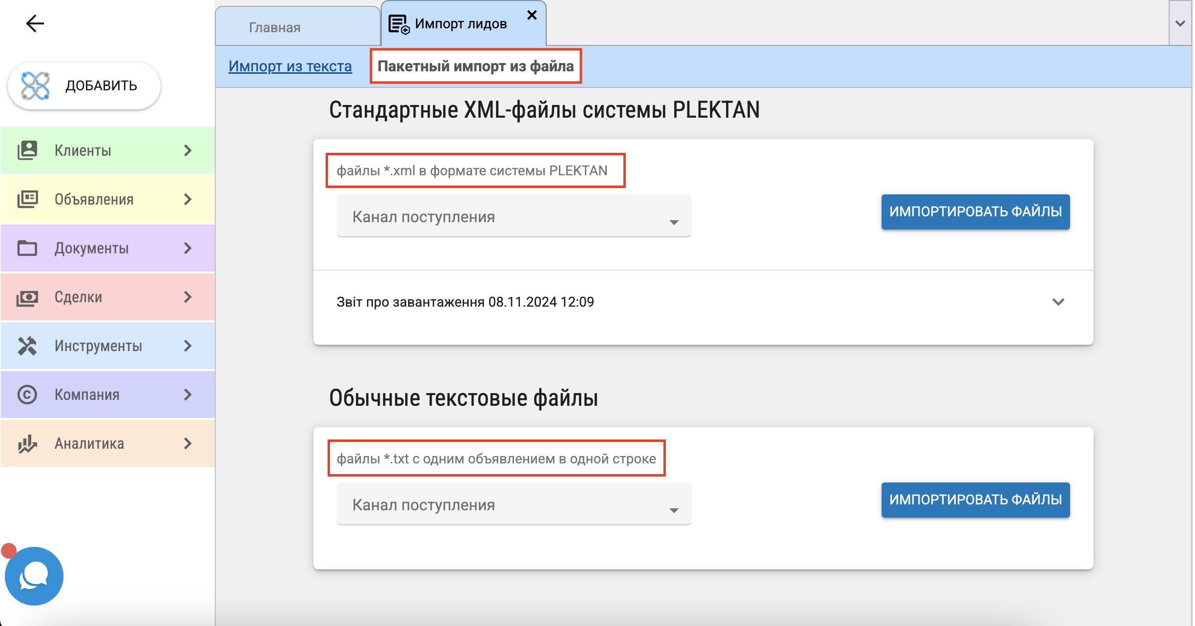The width and height of the screenshot is (1195, 626).
Task: Open the Клиенты menu item
Action: click(x=107, y=150)
